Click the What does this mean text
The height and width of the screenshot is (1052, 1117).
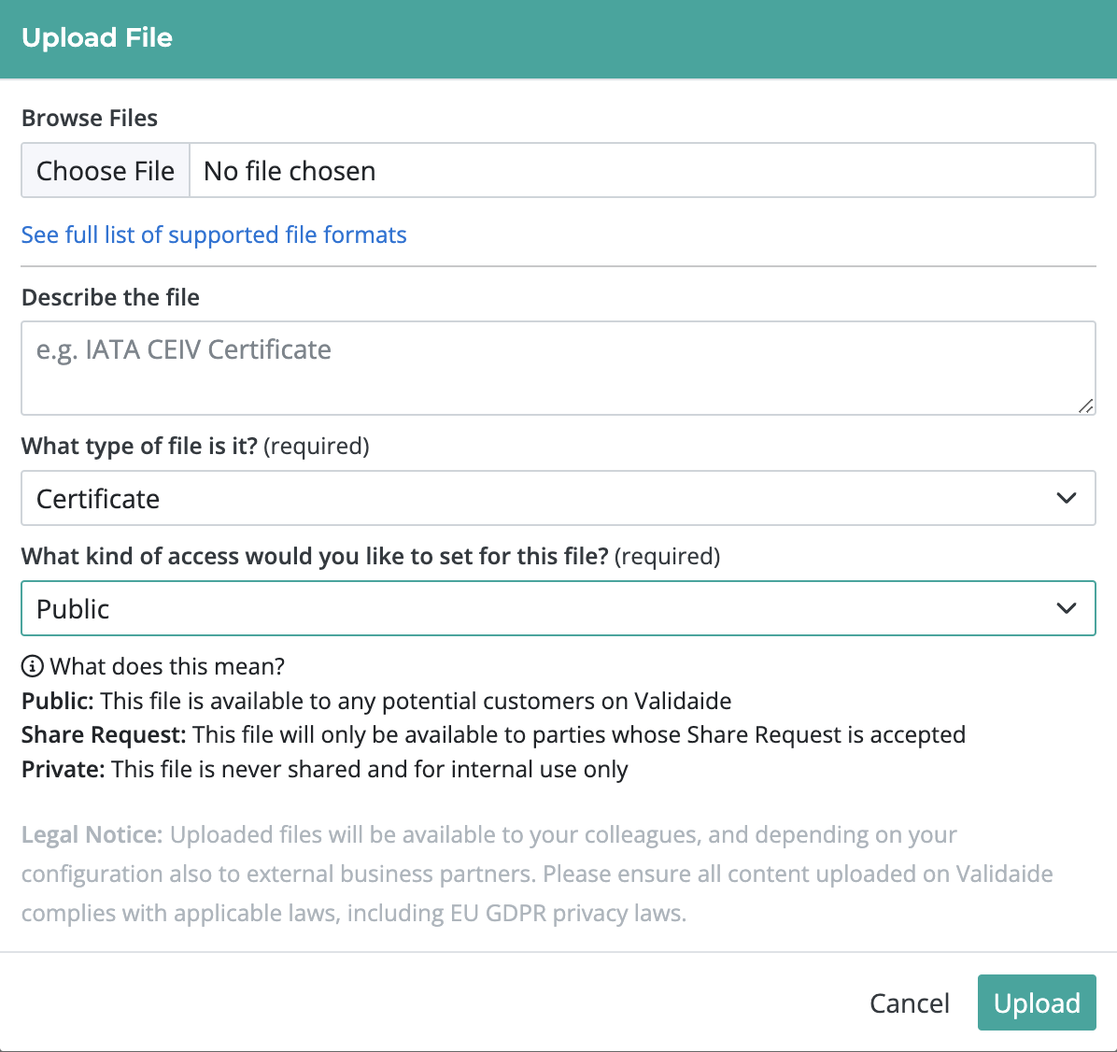coord(167,666)
